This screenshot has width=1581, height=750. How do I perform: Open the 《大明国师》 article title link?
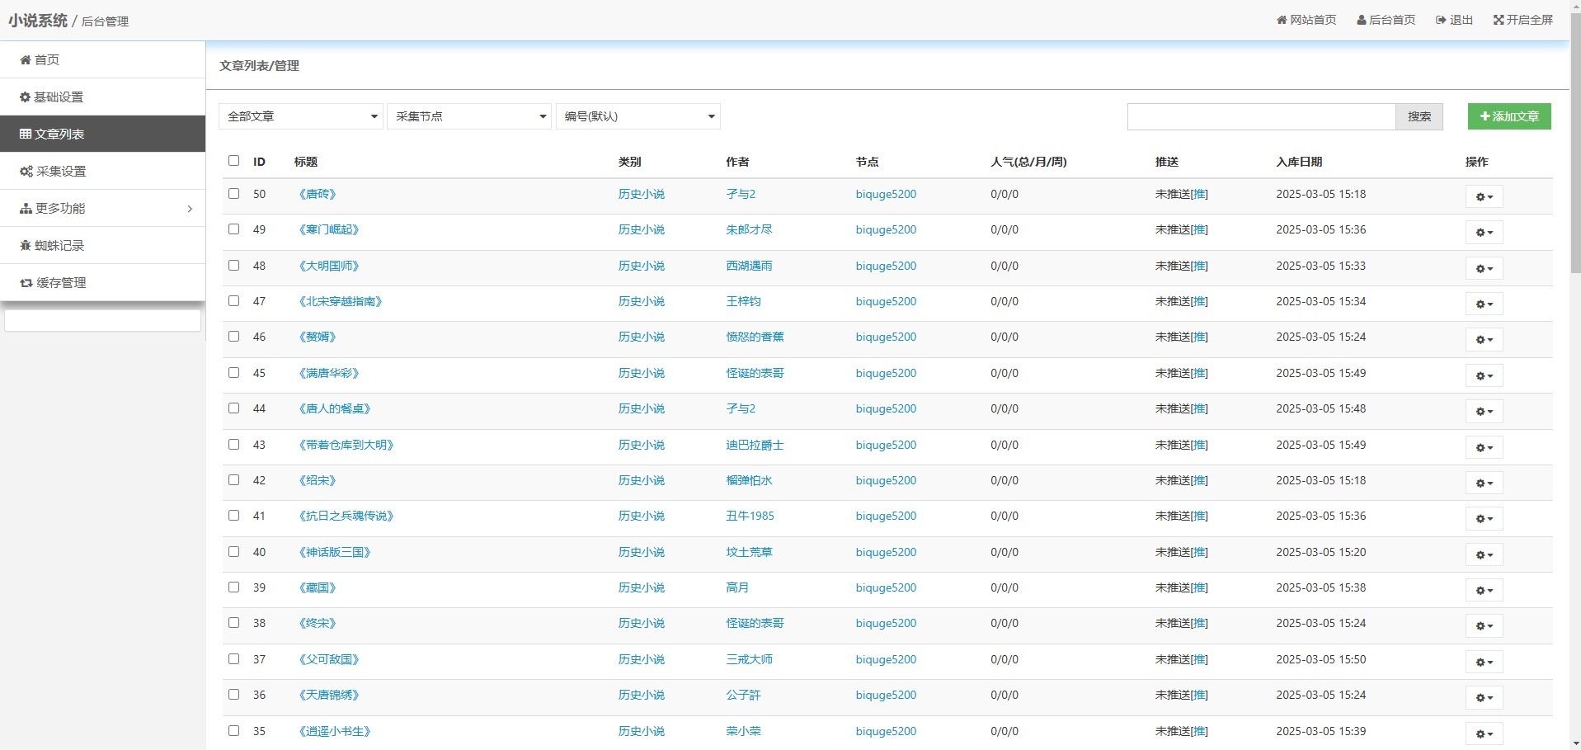pyautogui.click(x=329, y=266)
